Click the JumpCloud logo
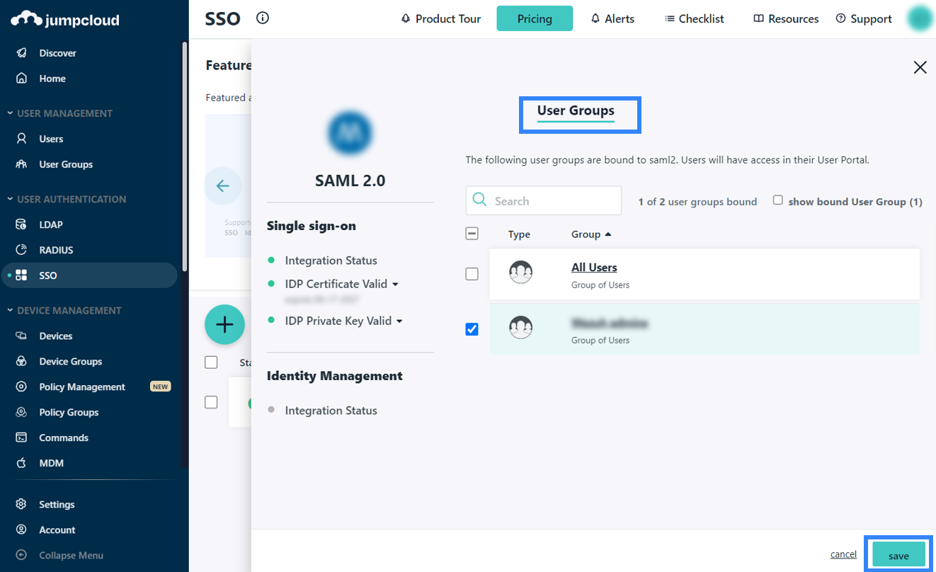Screen dimensions: 936x572 [65, 19]
